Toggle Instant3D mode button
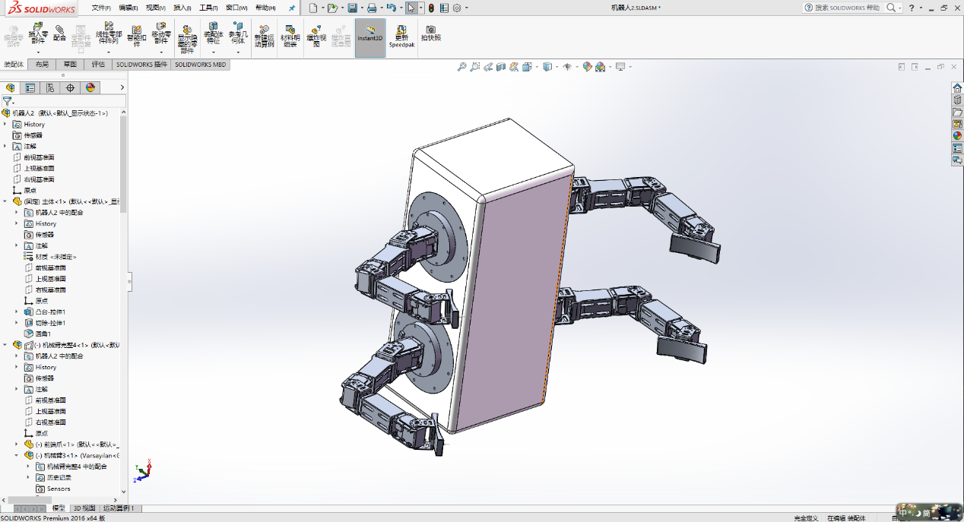This screenshot has height=522, width=964. pyautogui.click(x=370, y=34)
